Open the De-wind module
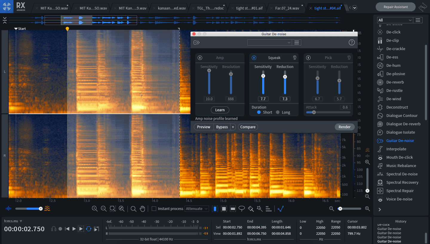The image size is (430, 244). click(x=394, y=99)
